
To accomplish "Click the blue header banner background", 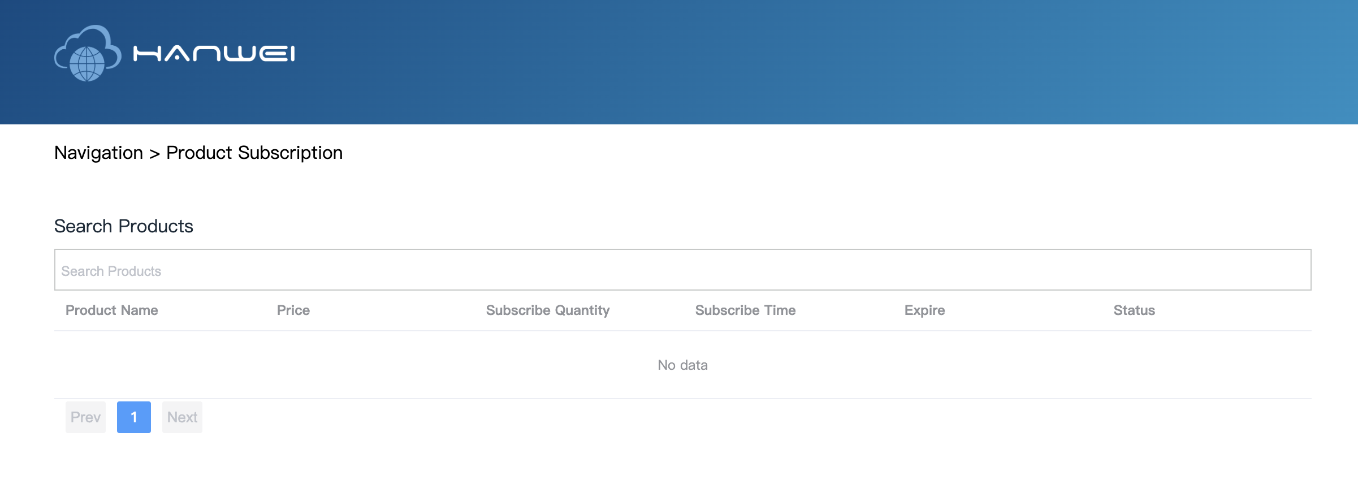I will 792,62.
